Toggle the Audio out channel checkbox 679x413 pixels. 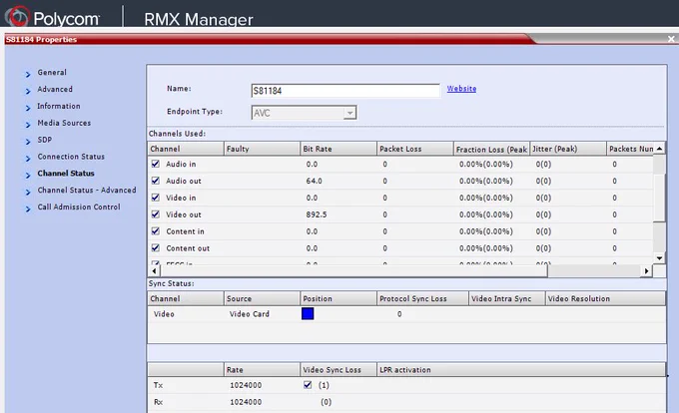pyautogui.click(x=156, y=181)
